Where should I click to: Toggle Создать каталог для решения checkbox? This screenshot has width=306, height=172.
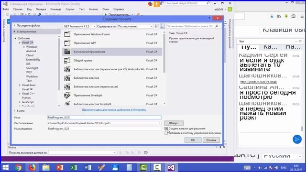point(166,129)
